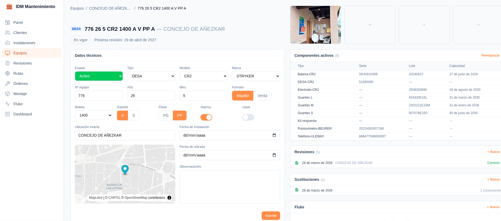Enable the Llave switch
Screen dimensions: 501x221
(x=248, y=117)
